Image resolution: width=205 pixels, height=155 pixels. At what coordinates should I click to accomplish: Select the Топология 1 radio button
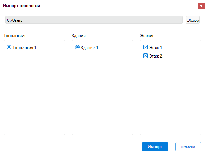click(x=9, y=47)
